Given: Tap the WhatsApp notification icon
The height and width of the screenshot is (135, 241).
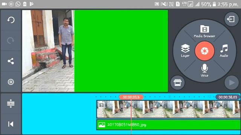Looking at the screenshot, I should (18, 4).
